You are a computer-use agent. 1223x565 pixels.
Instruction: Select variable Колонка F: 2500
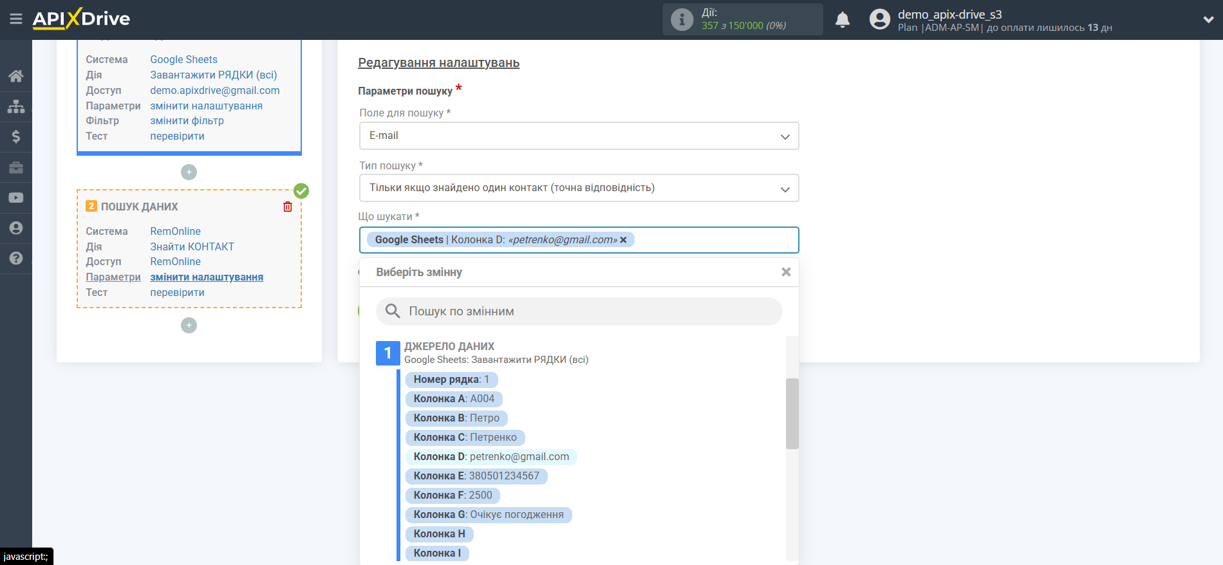[453, 496]
